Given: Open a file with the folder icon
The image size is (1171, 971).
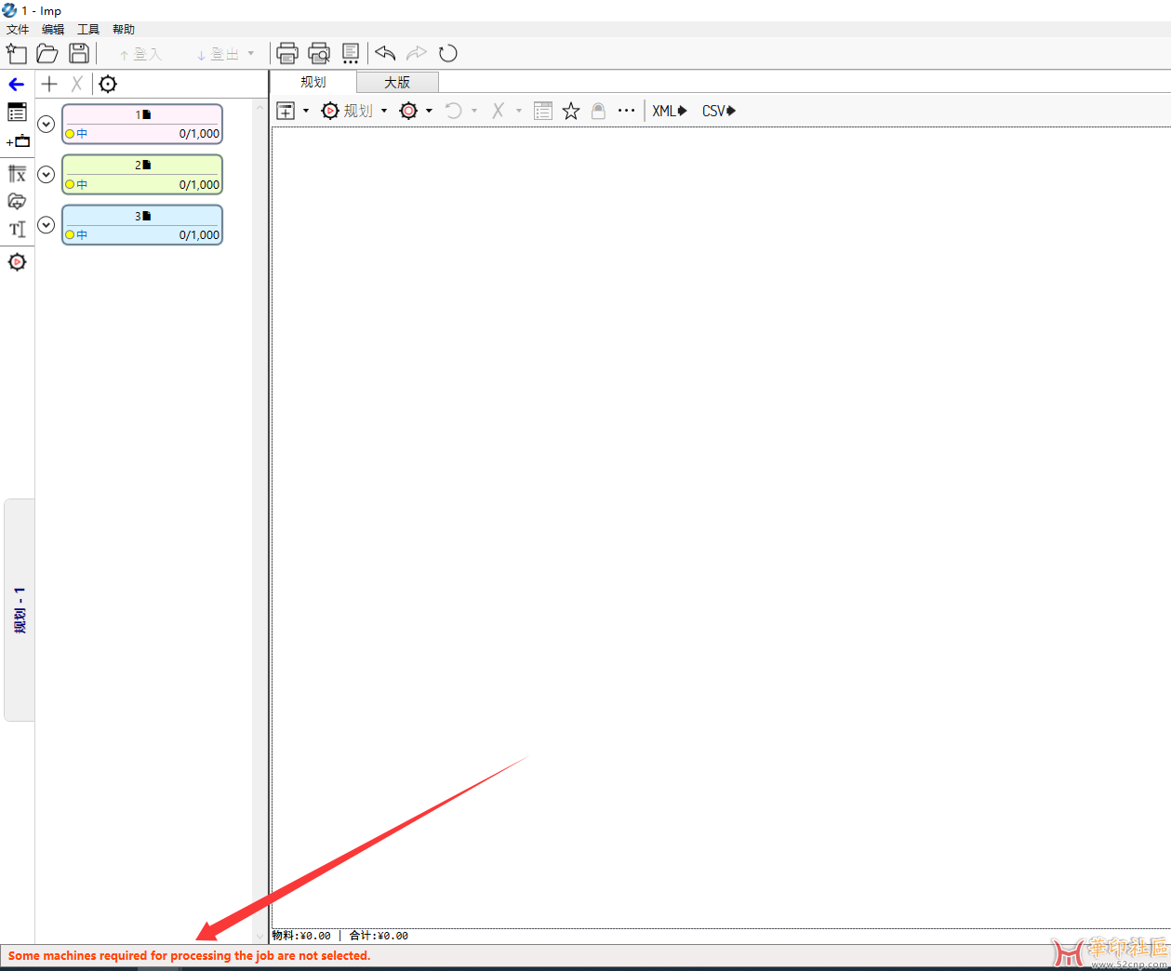Looking at the screenshot, I should (47, 54).
